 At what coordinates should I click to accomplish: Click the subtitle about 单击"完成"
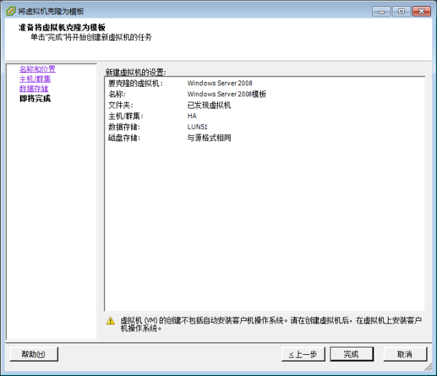coord(91,37)
